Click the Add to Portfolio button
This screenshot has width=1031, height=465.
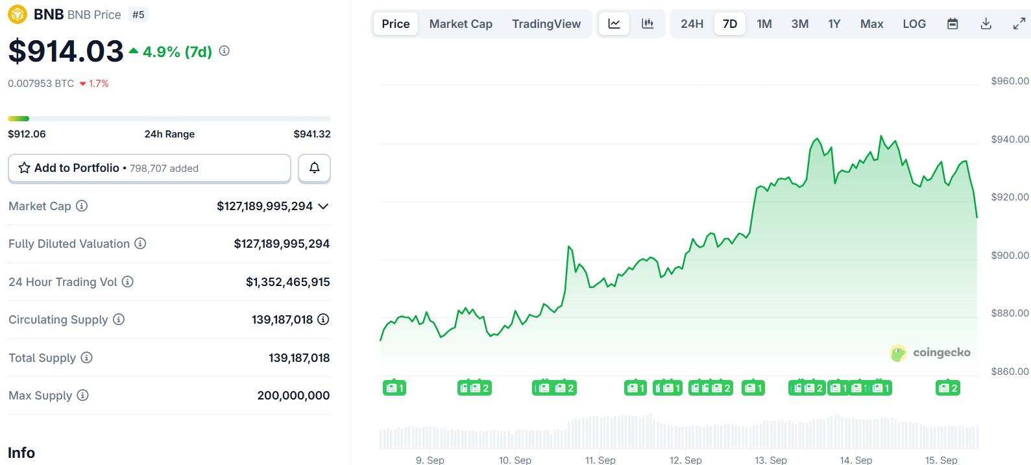click(x=149, y=168)
